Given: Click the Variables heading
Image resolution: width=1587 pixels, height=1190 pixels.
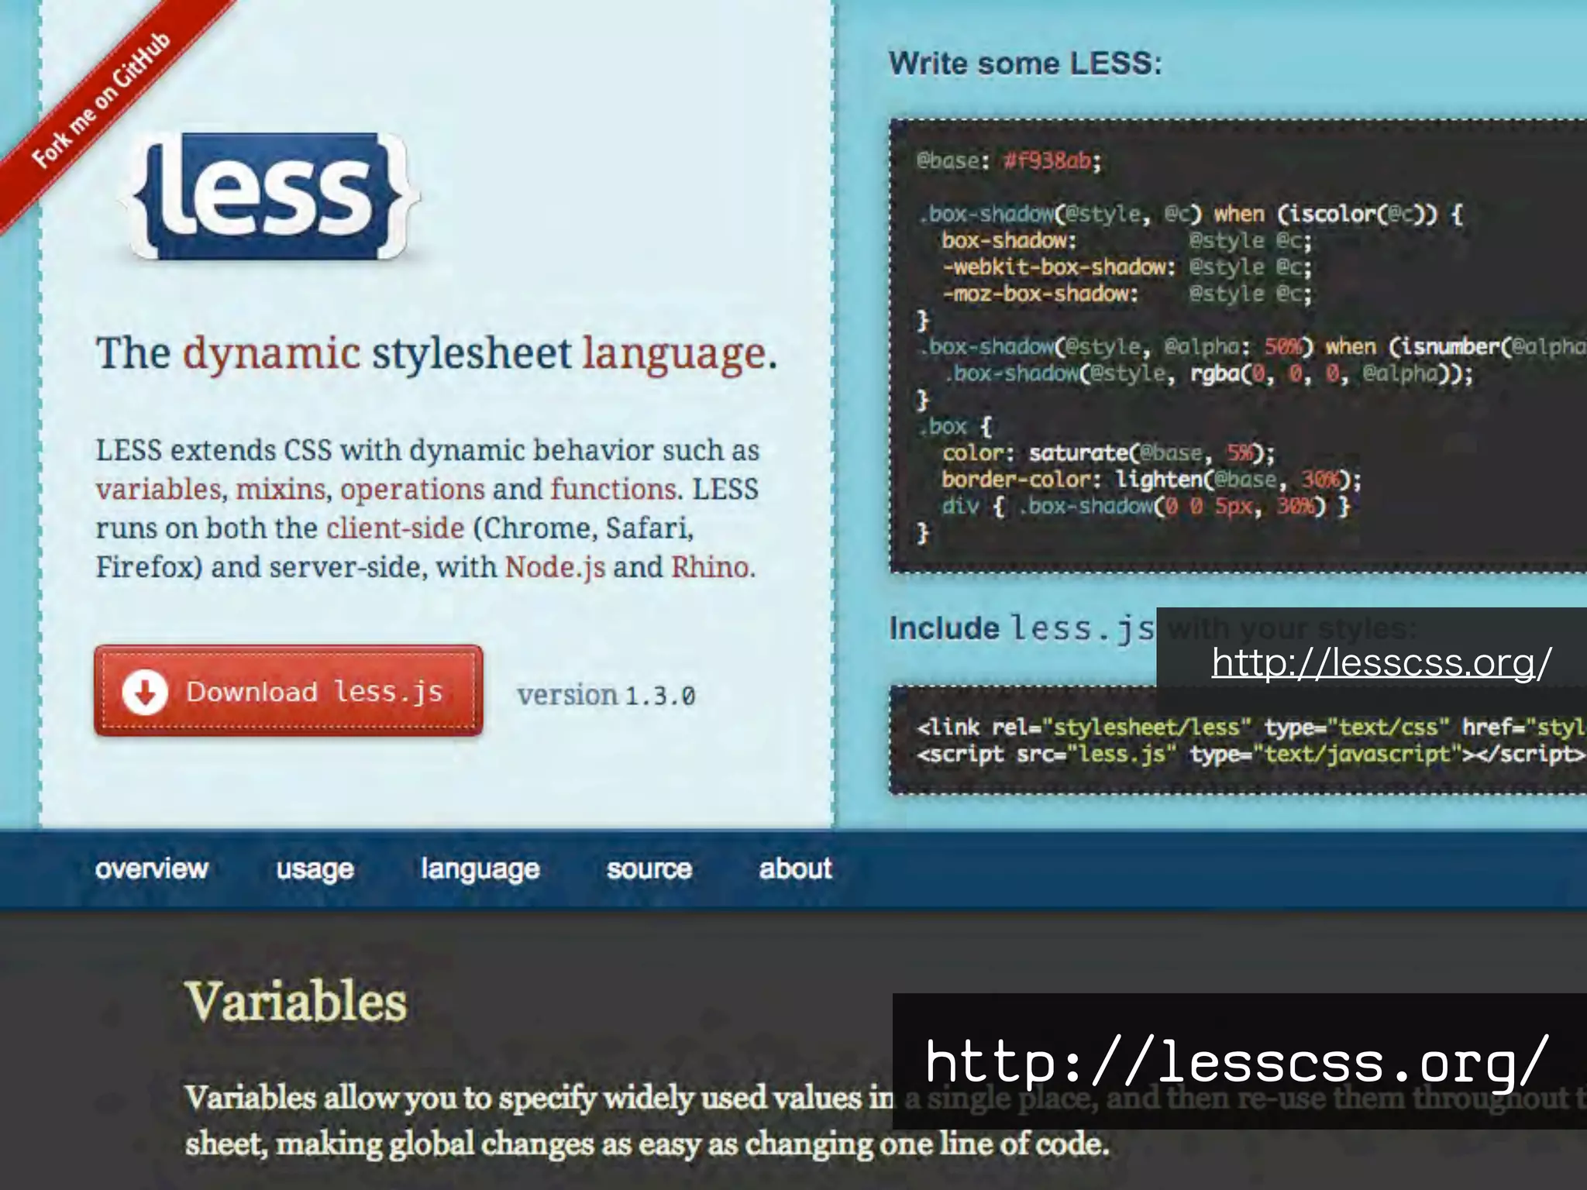Looking at the screenshot, I should point(296,1001).
